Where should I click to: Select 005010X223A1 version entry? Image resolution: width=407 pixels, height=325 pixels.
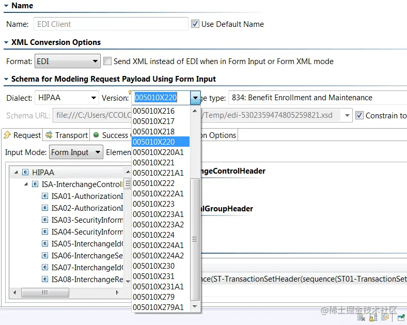[x=161, y=214]
